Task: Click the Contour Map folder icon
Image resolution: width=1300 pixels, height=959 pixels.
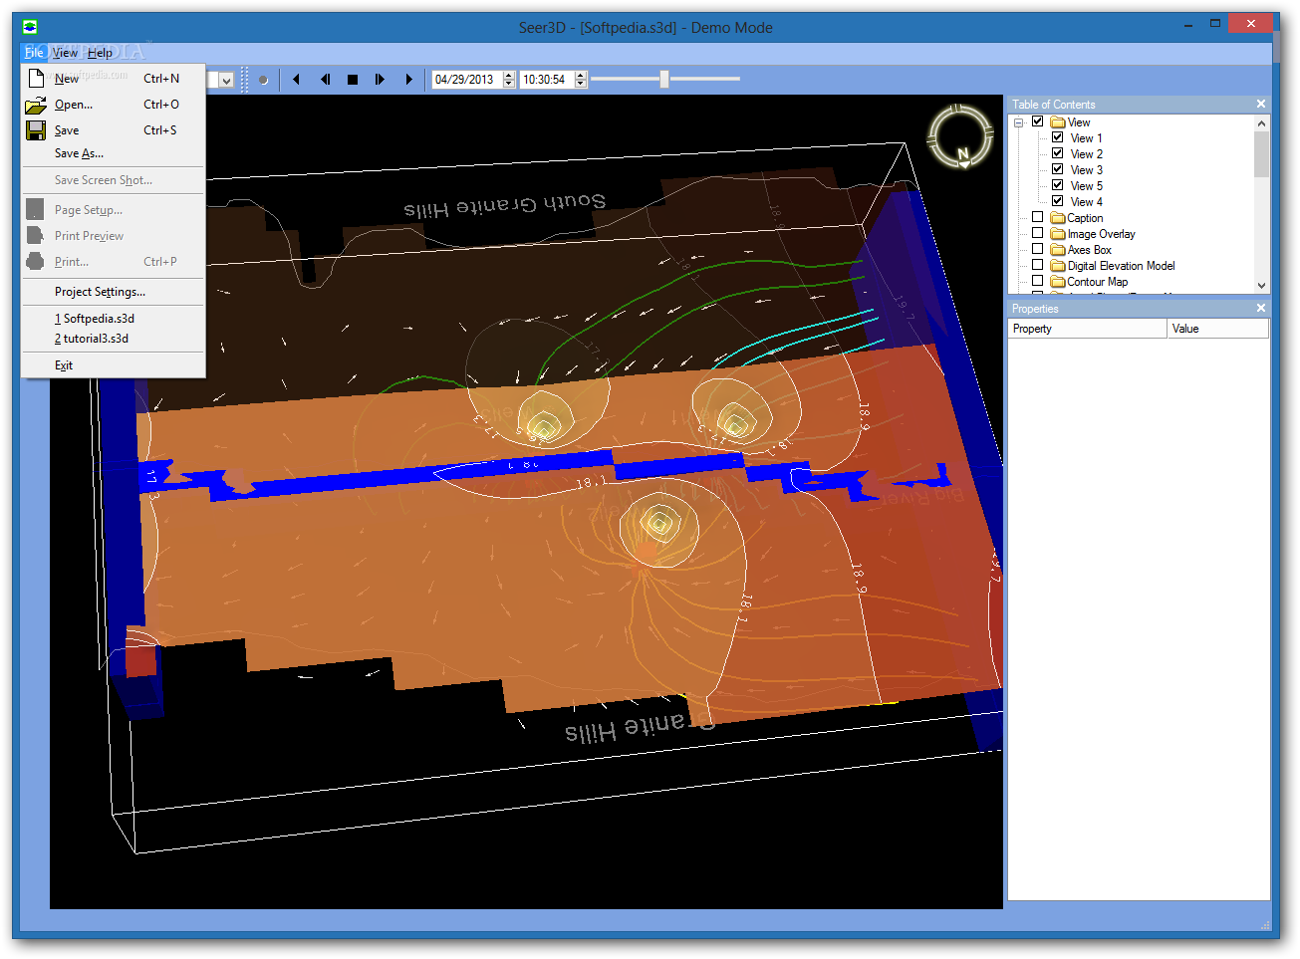Action: [x=1058, y=281]
